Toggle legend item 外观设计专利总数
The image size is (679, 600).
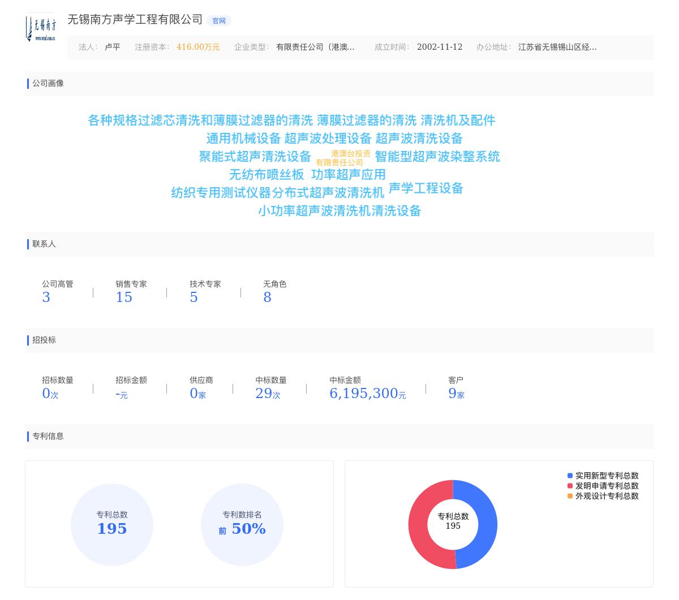tap(603, 496)
